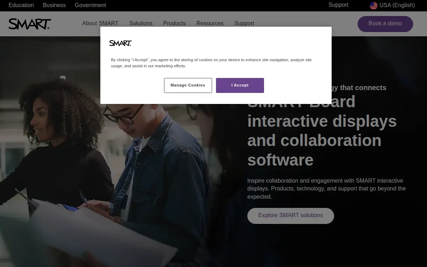Expand the About SMART menu
The width and height of the screenshot is (427, 267).
100,23
